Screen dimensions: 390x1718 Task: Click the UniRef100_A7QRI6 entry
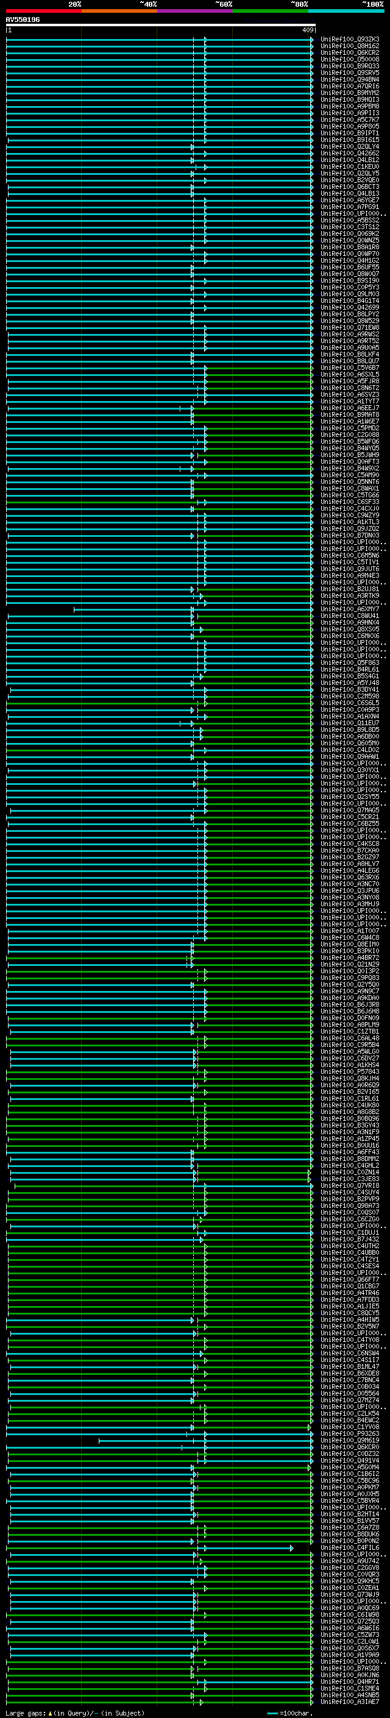pyautogui.click(x=350, y=86)
